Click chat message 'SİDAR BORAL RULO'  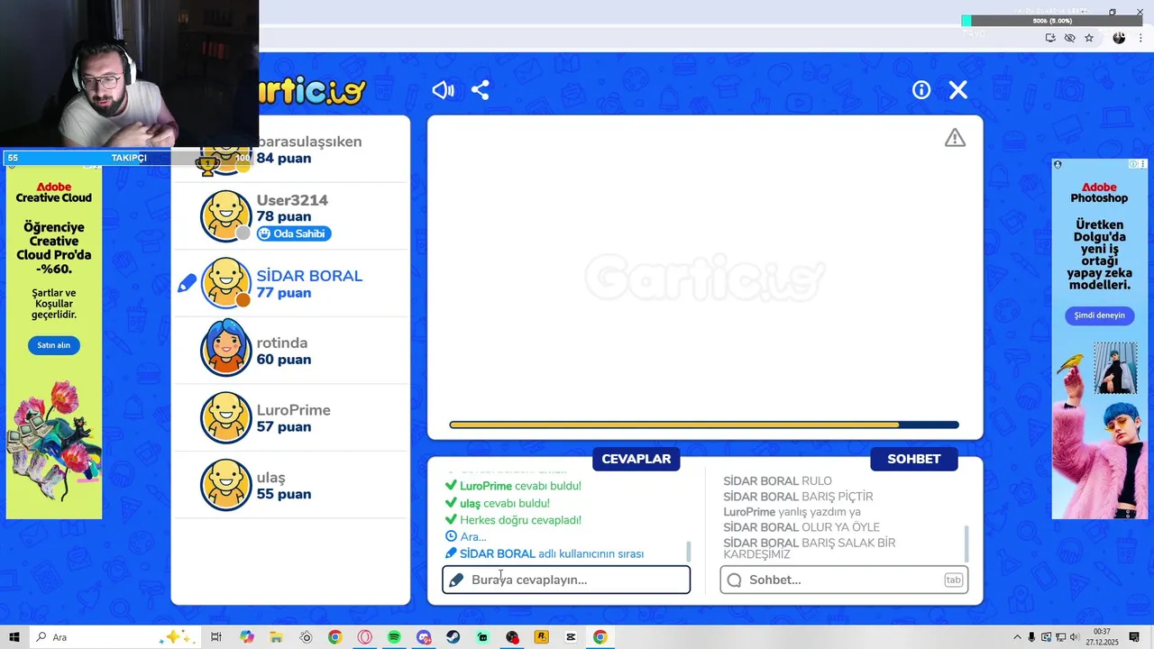pyautogui.click(x=777, y=481)
